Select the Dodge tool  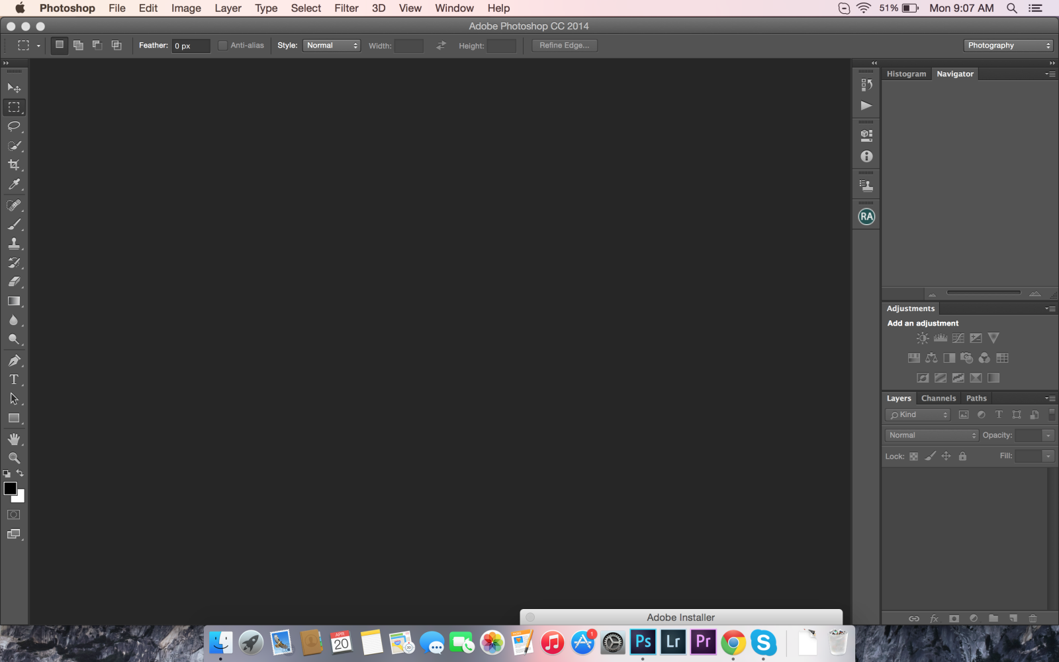(x=14, y=340)
